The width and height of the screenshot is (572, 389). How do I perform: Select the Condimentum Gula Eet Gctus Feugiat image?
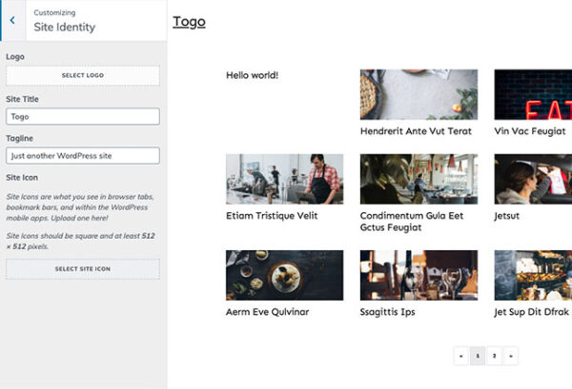(419, 180)
